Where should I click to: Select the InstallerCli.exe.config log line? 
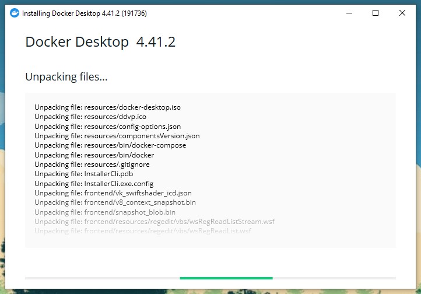click(94, 184)
